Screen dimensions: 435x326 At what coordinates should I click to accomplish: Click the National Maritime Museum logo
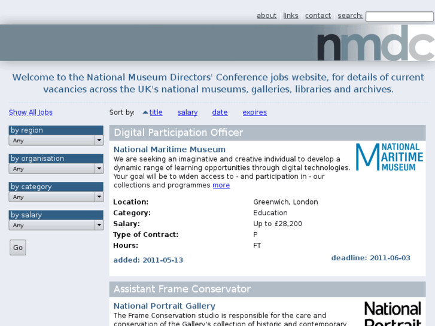pos(390,157)
